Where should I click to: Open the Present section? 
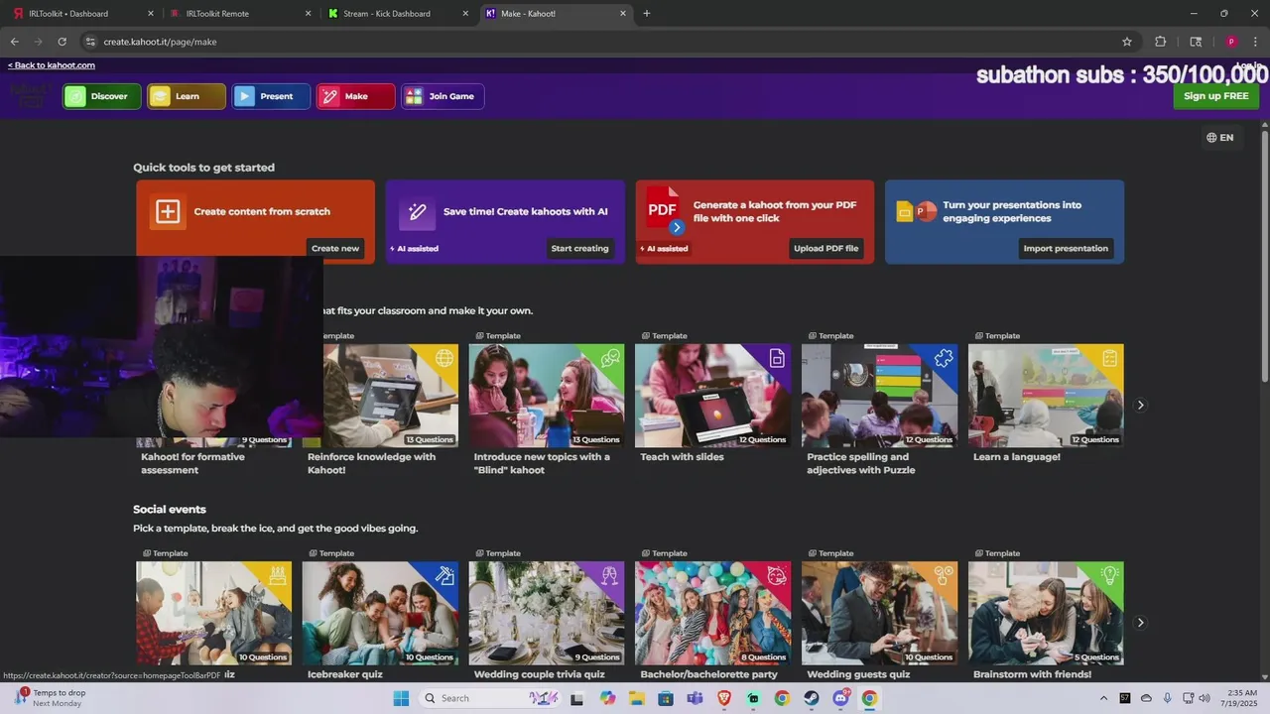[271, 96]
